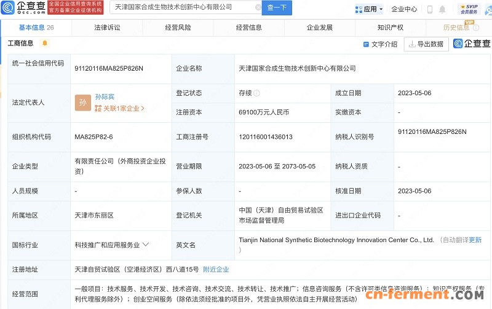Click the Qcc.com logo at top left
492x309 pixels.
[x=23, y=7]
